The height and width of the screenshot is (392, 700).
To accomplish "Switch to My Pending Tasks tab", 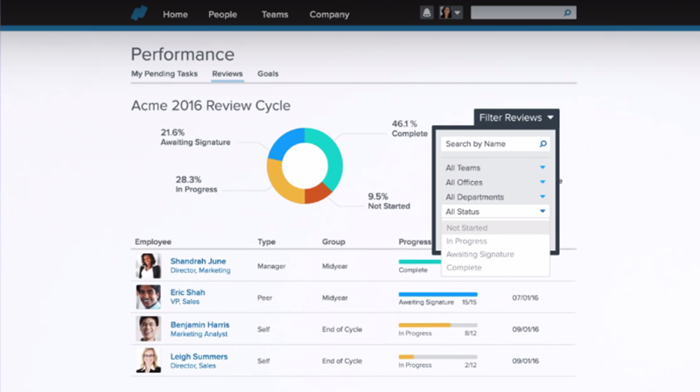I will tap(164, 74).
